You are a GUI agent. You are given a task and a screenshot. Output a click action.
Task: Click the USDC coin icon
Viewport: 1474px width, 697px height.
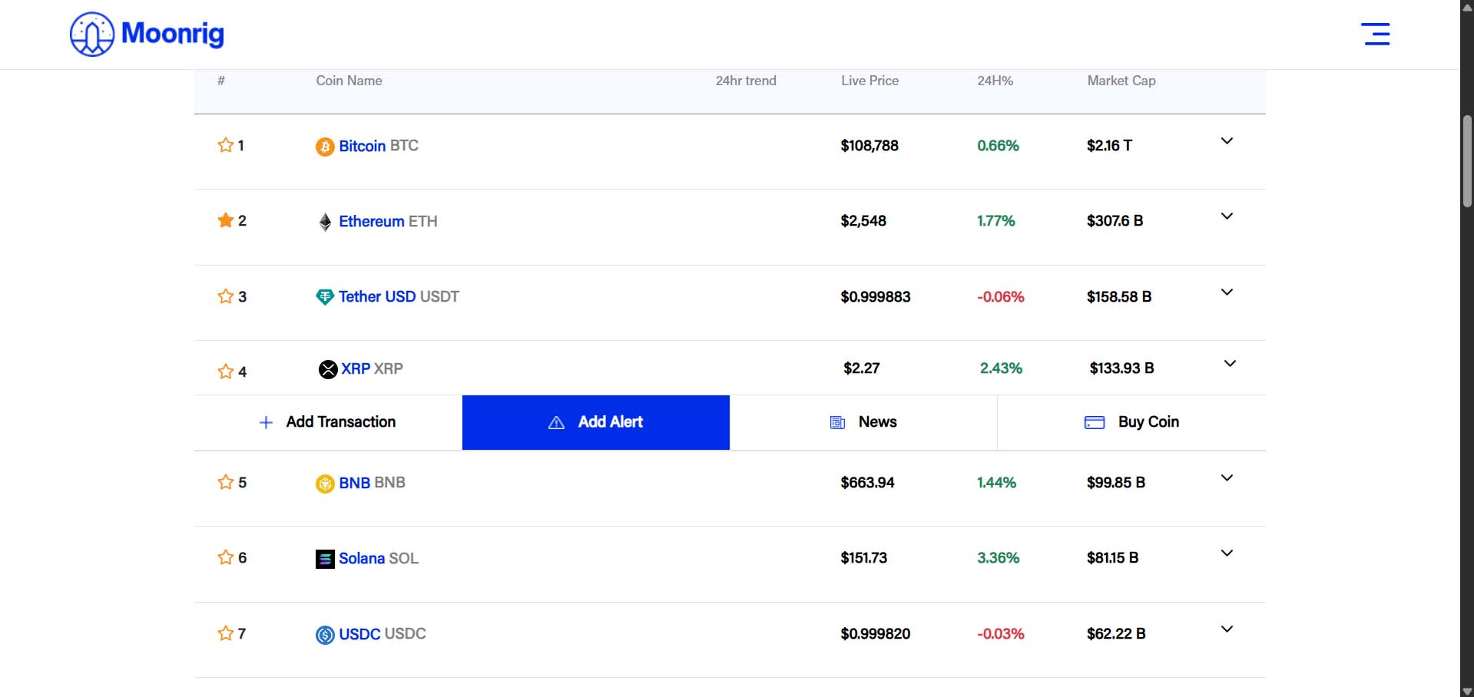tap(325, 635)
